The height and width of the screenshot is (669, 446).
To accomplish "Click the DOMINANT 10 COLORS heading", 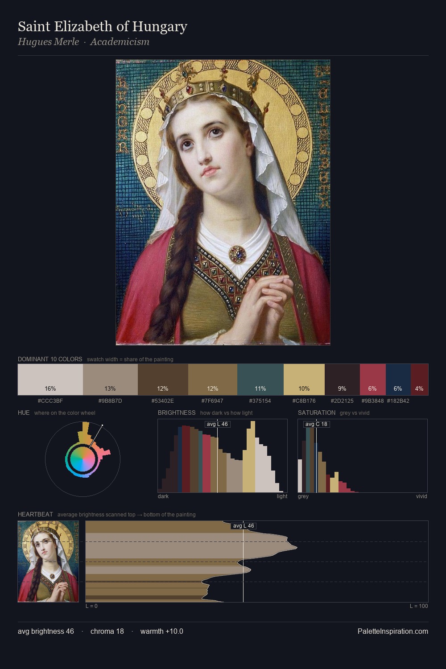I will 50,359.
